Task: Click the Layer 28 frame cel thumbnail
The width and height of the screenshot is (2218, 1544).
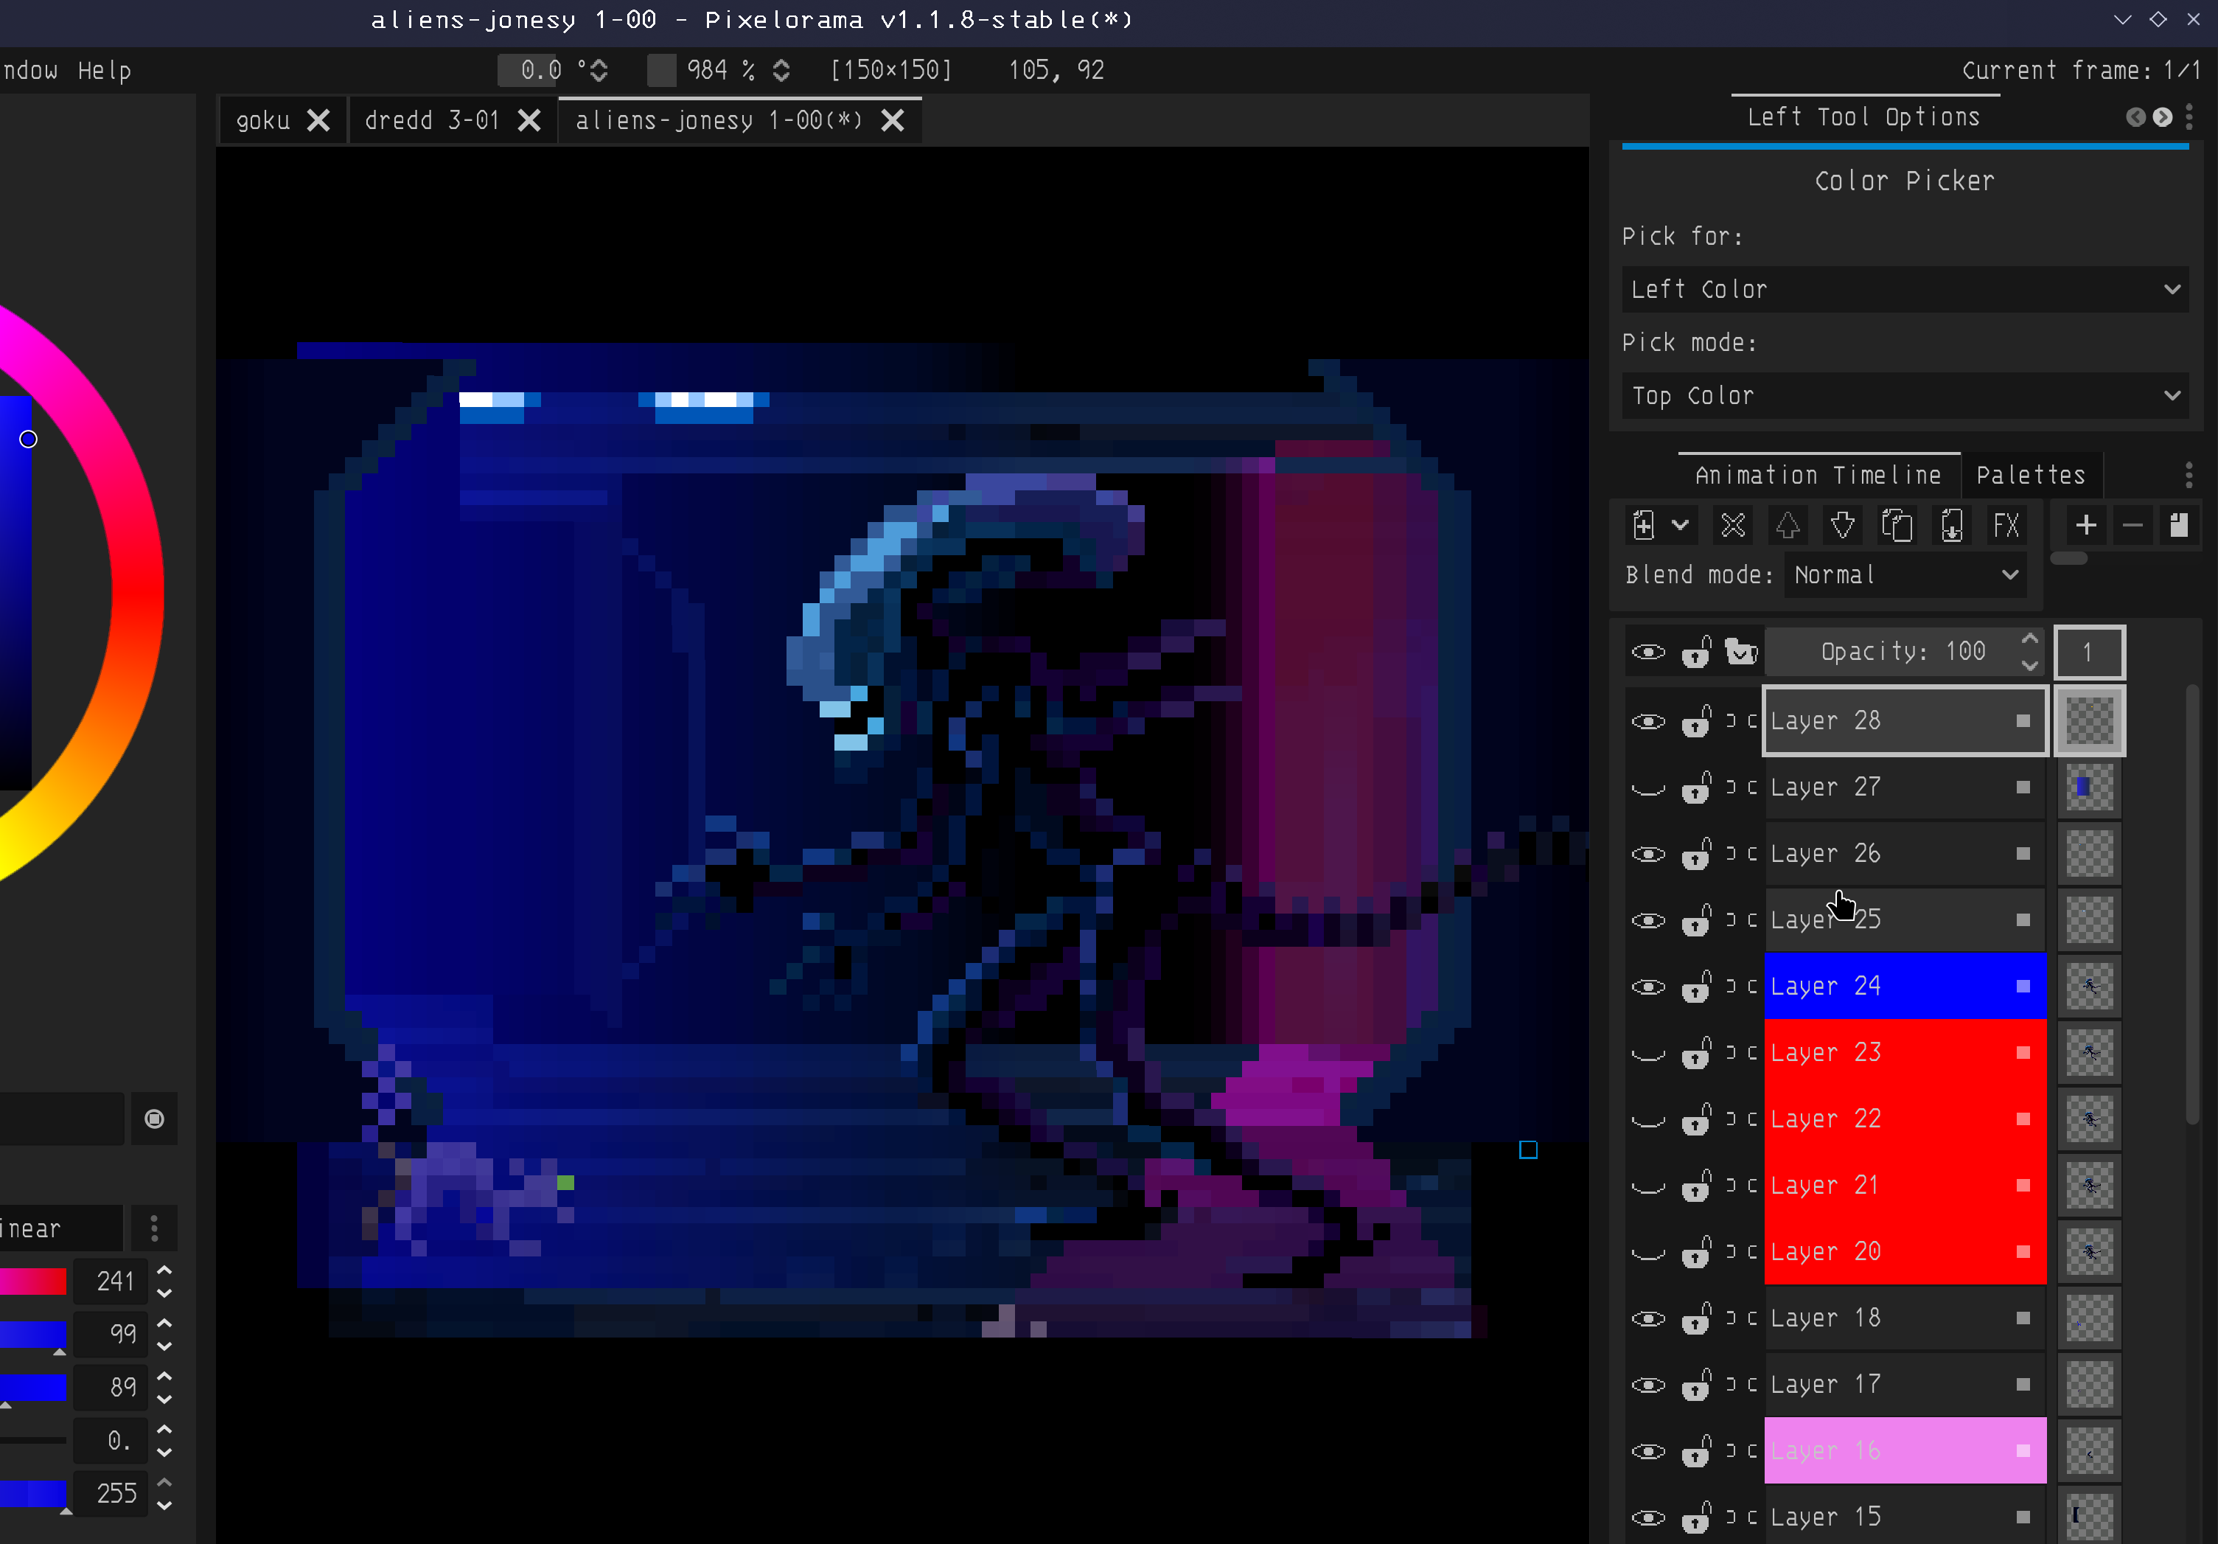Action: (x=2088, y=721)
